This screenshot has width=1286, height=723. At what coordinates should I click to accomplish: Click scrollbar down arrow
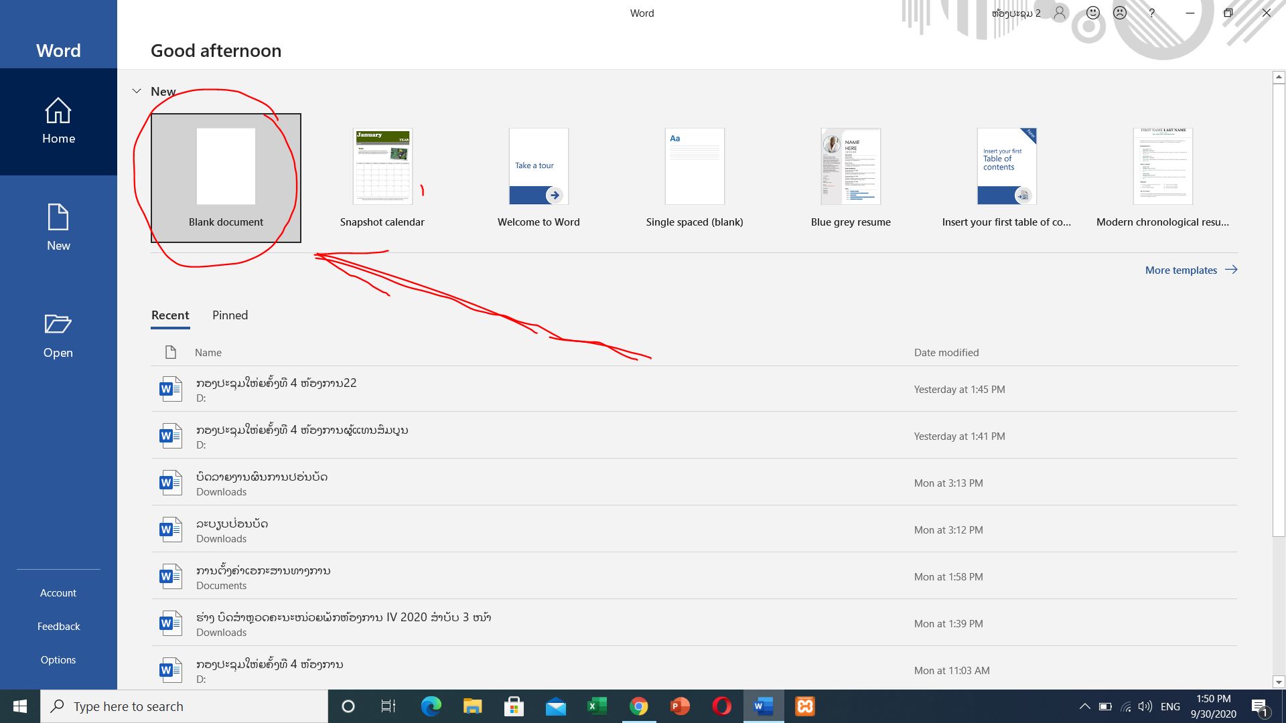pos(1279,682)
